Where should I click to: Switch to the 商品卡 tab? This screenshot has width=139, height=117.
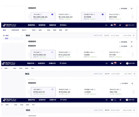tap(24, 30)
